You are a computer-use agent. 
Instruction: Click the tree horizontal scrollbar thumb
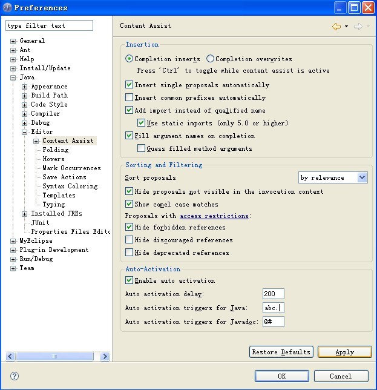click(54, 357)
